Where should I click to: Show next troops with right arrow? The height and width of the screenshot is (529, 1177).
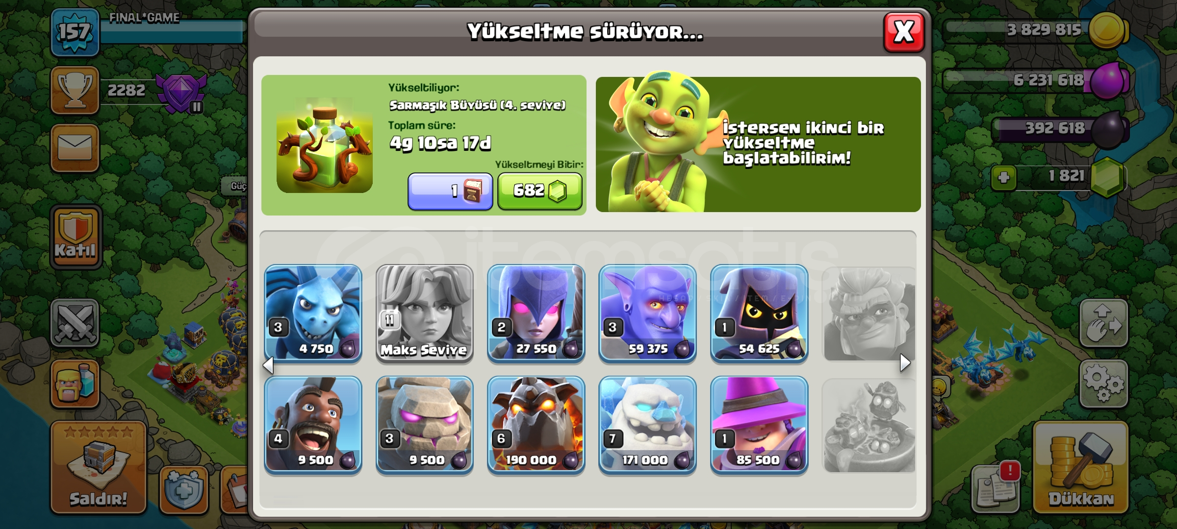coord(905,363)
